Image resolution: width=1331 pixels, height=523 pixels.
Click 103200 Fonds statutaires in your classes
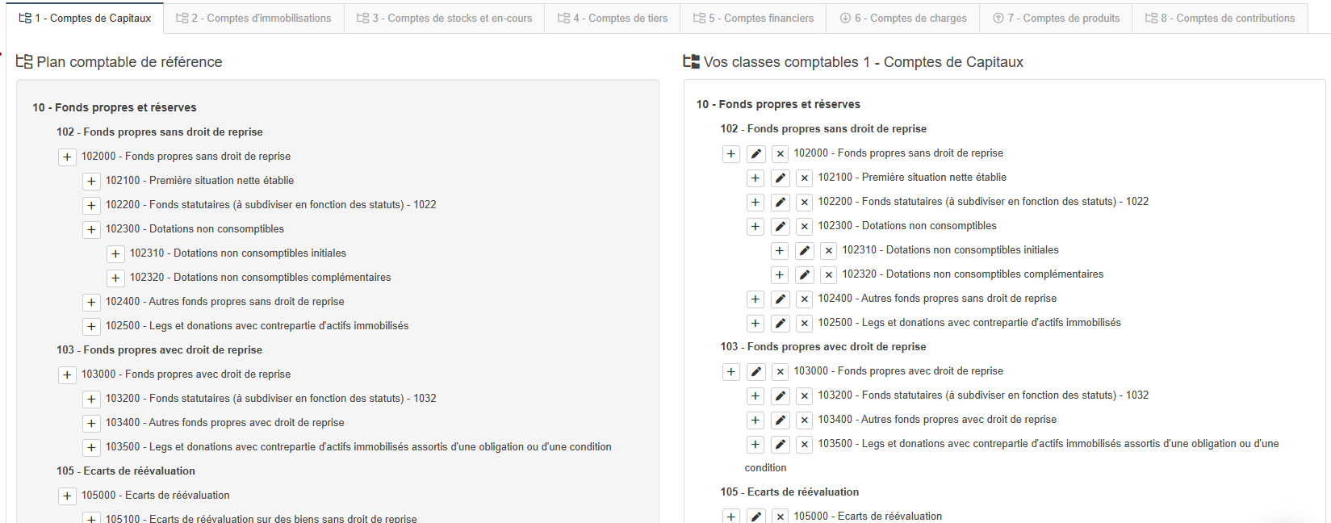(983, 395)
